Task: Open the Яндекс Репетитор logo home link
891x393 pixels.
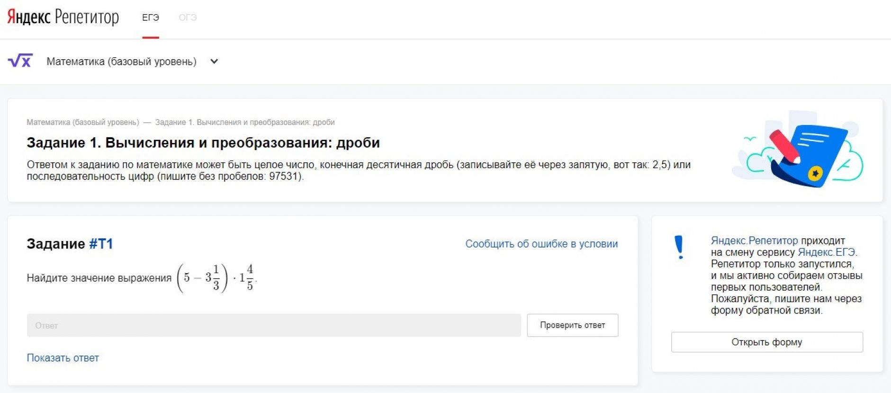Action: click(x=63, y=17)
